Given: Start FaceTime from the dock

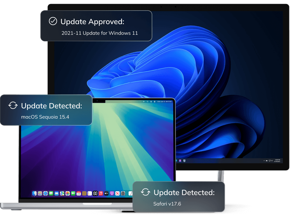Looking at the screenshot, I should pyautogui.click(x=73, y=193).
